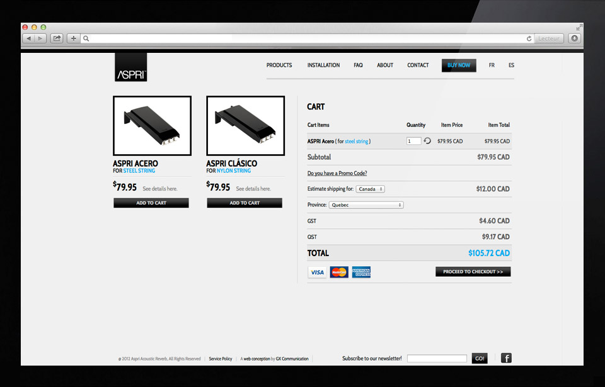Click the browser share icon

click(57, 38)
